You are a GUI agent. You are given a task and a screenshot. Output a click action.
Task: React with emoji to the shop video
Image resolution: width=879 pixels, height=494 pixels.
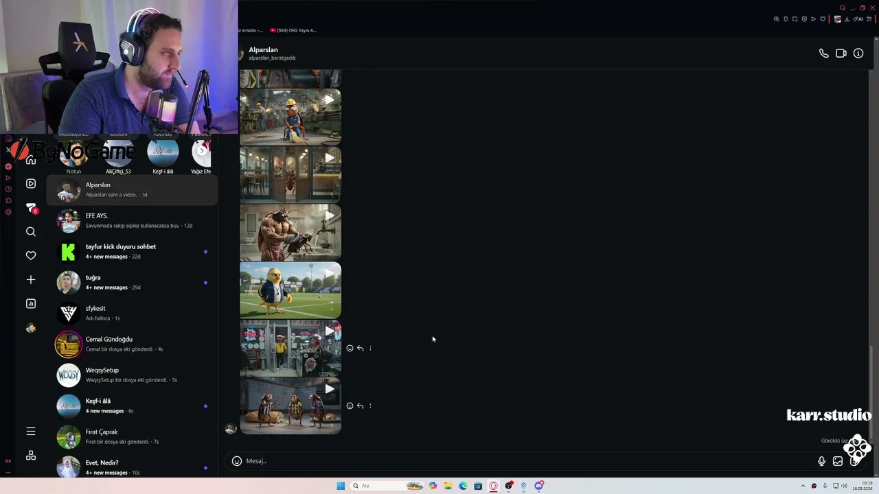350,349
